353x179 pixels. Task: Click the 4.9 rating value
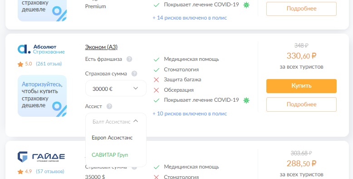pyautogui.click(x=29, y=171)
